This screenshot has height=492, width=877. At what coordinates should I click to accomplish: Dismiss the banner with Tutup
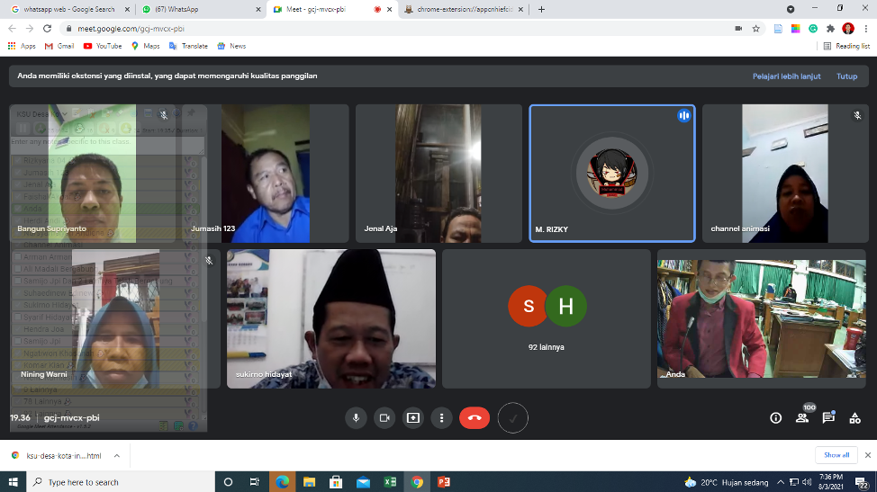846,76
